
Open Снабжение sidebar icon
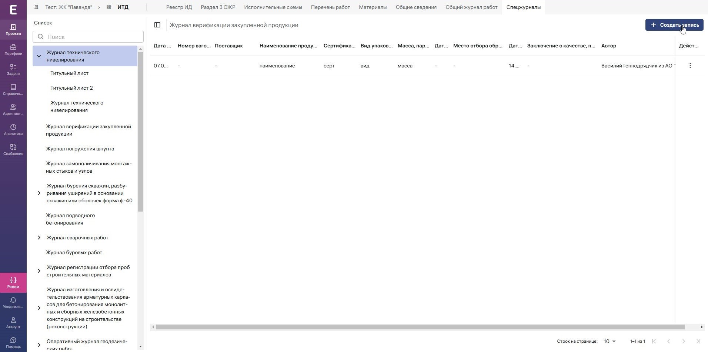pos(13,149)
